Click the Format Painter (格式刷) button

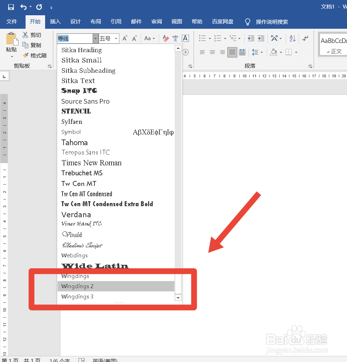(35, 55)
